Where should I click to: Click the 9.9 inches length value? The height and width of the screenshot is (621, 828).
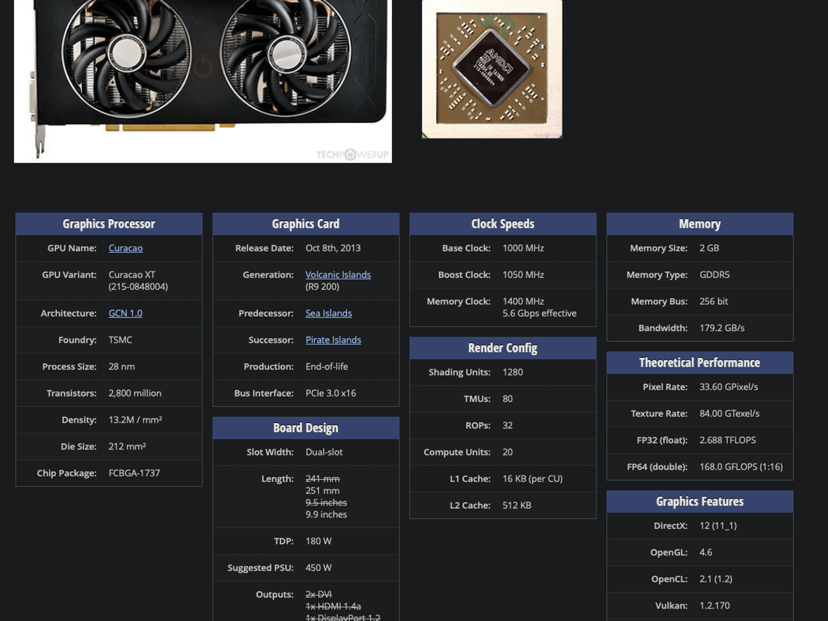pyautogui.click(x=326, y=515)
